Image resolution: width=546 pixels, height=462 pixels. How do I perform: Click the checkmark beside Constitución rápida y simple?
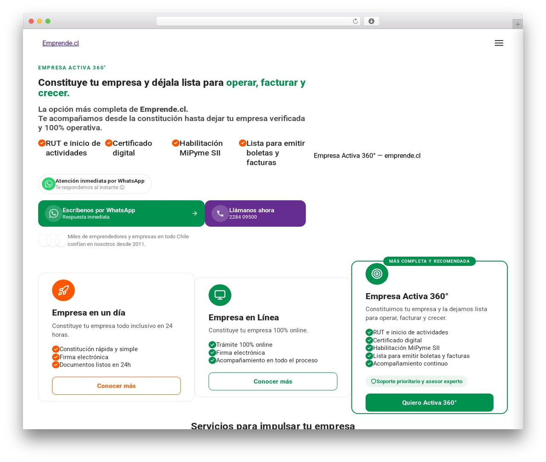55,349
